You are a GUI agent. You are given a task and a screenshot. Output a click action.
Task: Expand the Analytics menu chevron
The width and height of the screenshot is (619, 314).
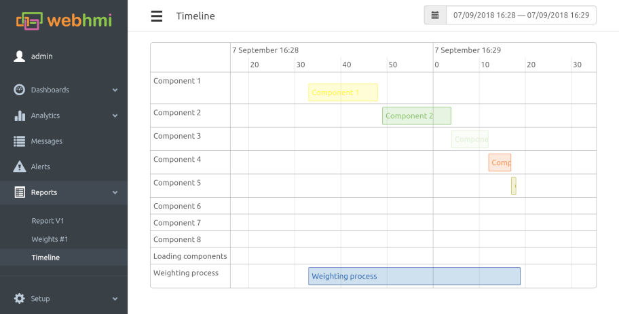click(x=115, y=116)
